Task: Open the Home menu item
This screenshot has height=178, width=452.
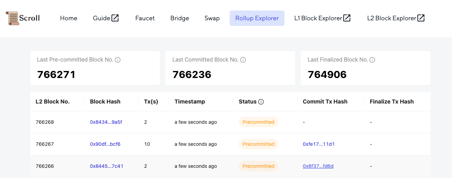Action: pos(68,18)
